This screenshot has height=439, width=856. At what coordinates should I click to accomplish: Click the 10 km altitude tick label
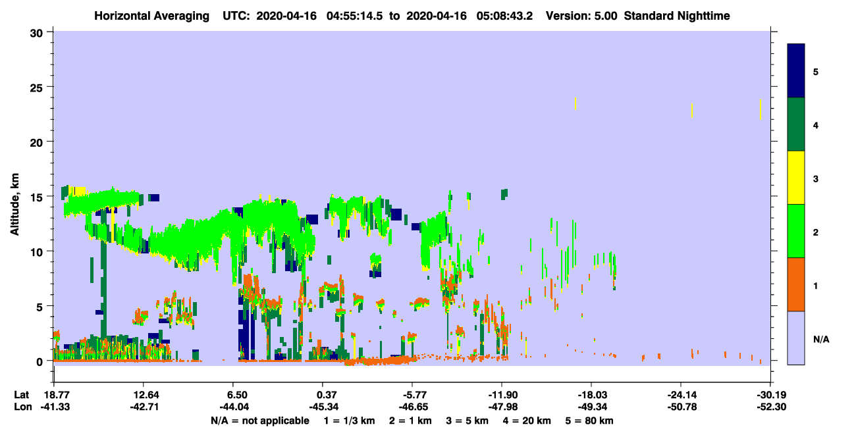tap(38, 251)
